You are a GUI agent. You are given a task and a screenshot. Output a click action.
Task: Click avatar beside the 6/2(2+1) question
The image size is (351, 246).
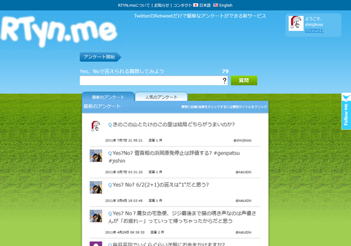point(96,187)
